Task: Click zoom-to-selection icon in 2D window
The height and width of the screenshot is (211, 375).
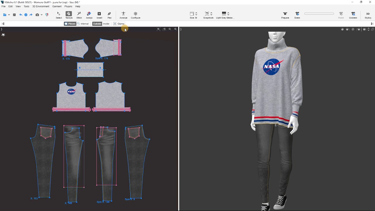Action: [164, 29]
